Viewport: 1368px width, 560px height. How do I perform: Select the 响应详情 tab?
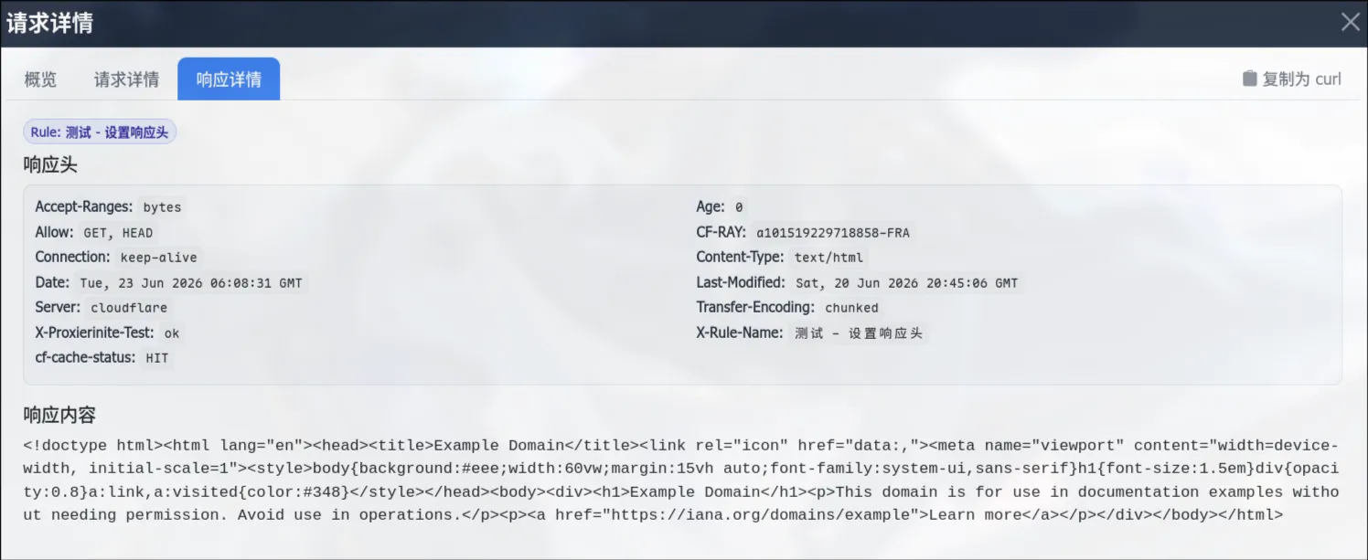[x=229, y=79]
